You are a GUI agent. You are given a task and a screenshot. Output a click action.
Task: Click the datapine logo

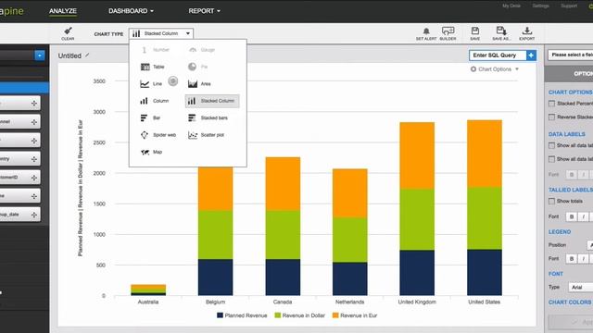(12, 11)
